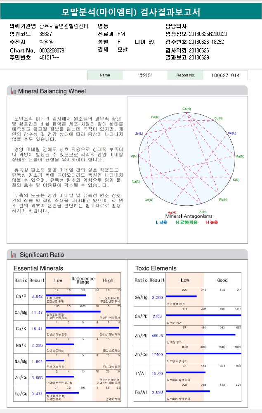Click the Ca/K result value 16.41
This screenshot has height=413, width=262.
37,329
